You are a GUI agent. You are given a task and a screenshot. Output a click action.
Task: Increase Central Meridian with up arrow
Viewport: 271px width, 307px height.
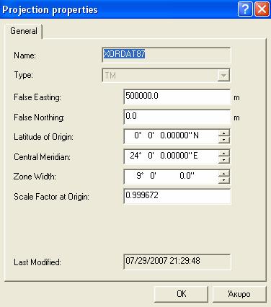click(x=224, y=153)
